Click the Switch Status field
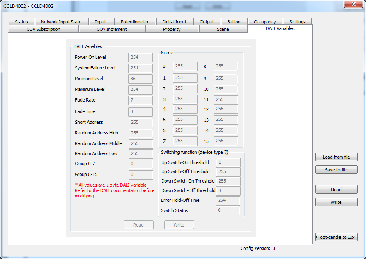 click(x=228, y=210)
